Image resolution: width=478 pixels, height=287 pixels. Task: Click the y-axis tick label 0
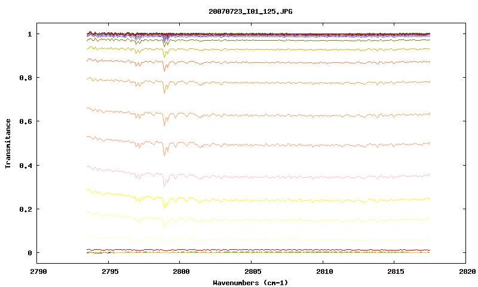pyautogui.click(x=29, y=253)
